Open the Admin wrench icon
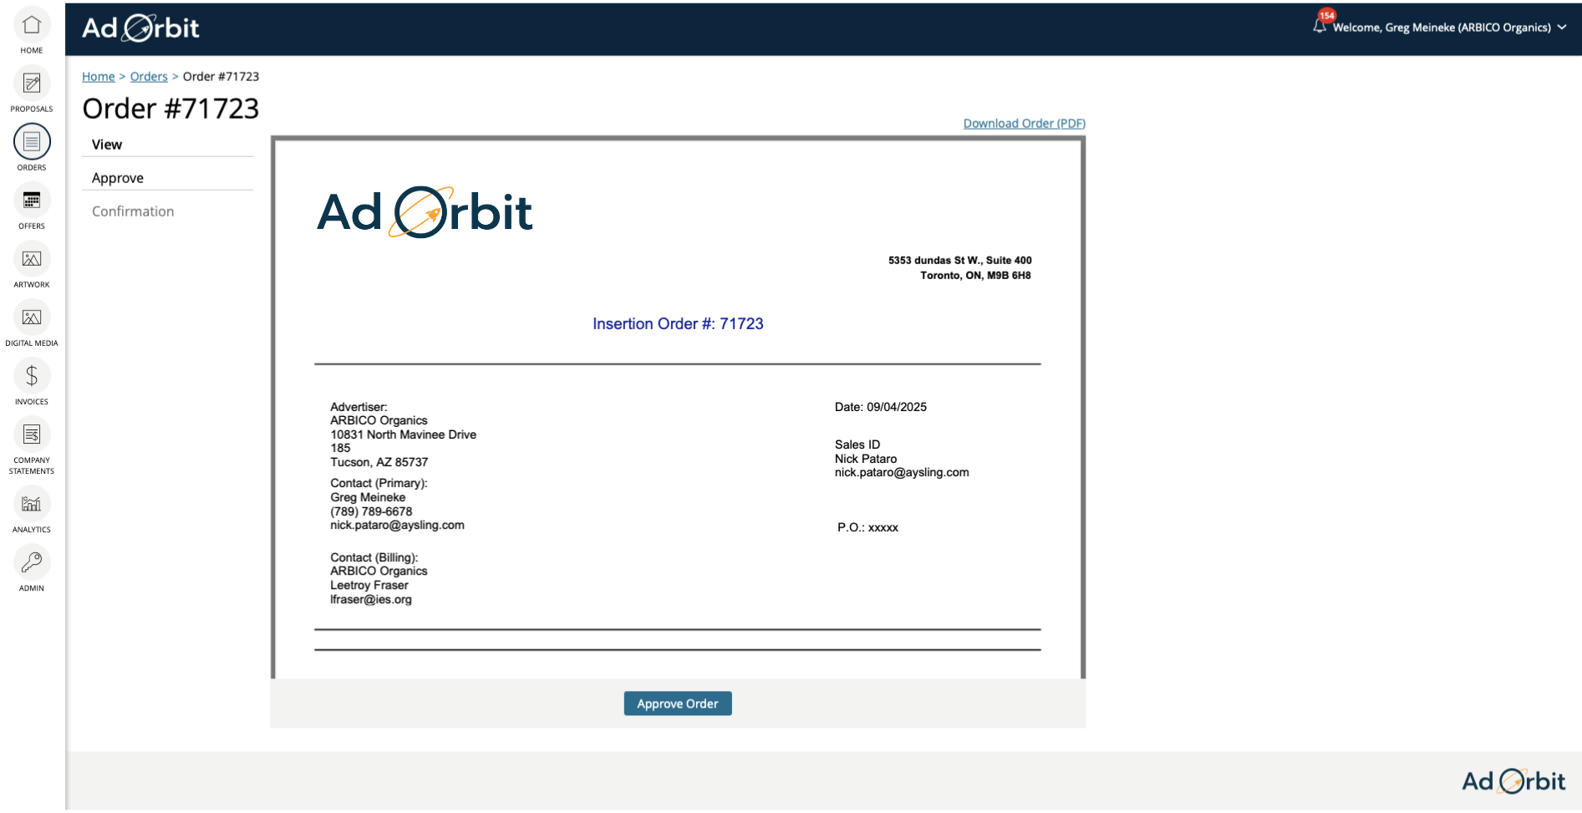The height and width of the screenshot is (813, 1582). click(32, 562)
